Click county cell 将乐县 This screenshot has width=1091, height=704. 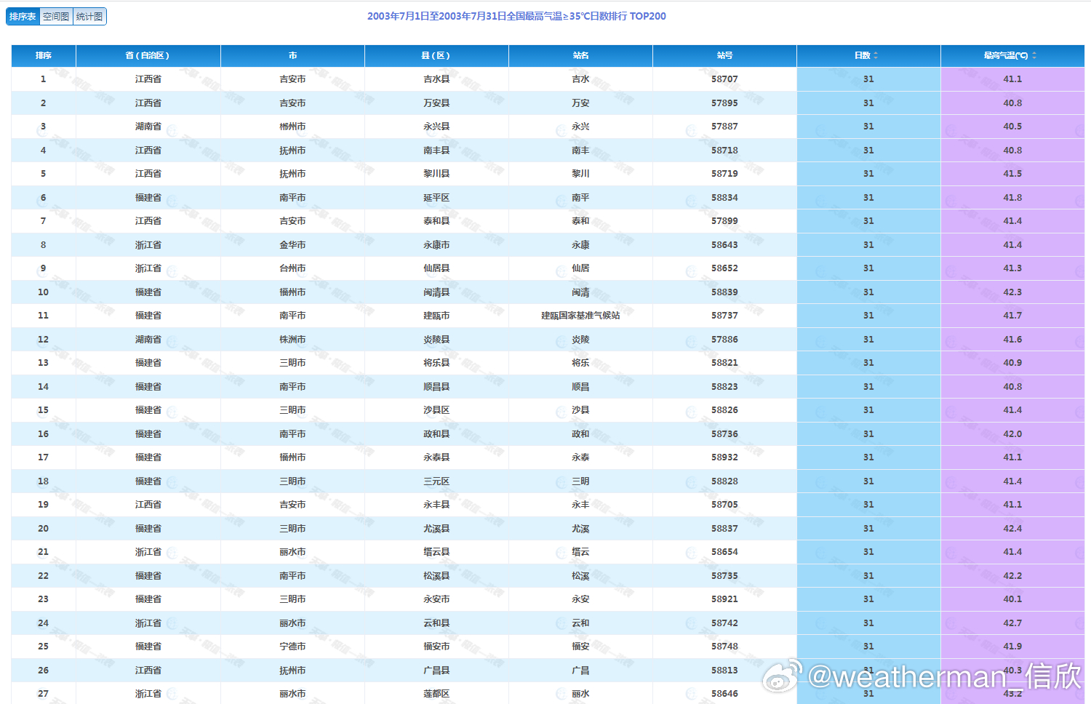436,363
